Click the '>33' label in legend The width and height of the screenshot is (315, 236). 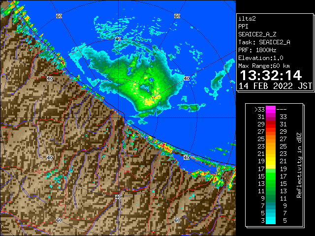pos(259,110)
